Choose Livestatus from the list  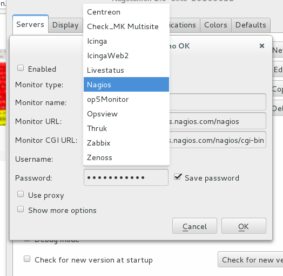coord(126,70)
